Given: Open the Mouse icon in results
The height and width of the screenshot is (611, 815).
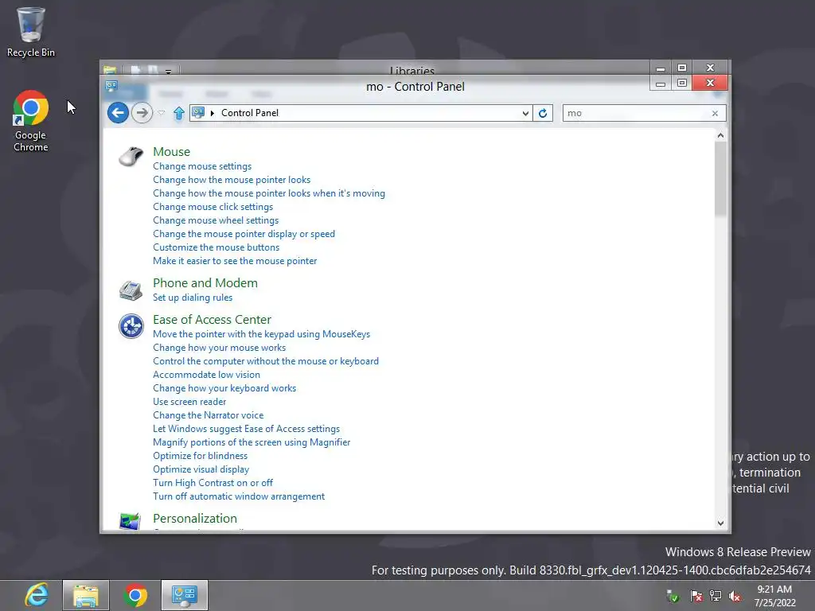Looking at the screenshot, I should 131,156.
